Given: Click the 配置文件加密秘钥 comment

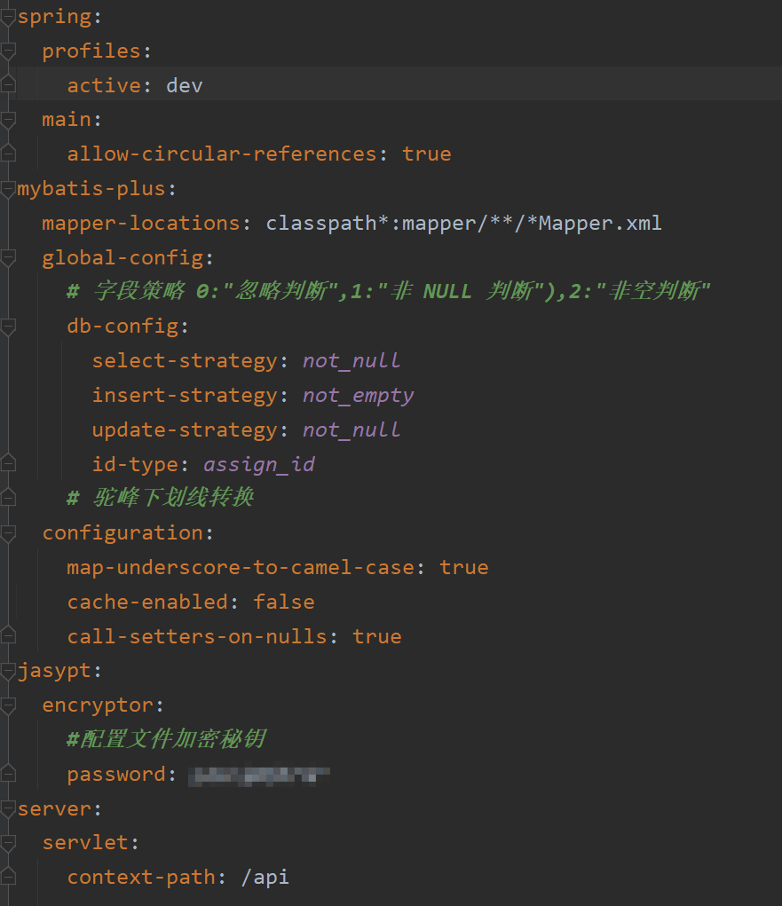Looking at the screenshot, I should click(x=167, y=739).
